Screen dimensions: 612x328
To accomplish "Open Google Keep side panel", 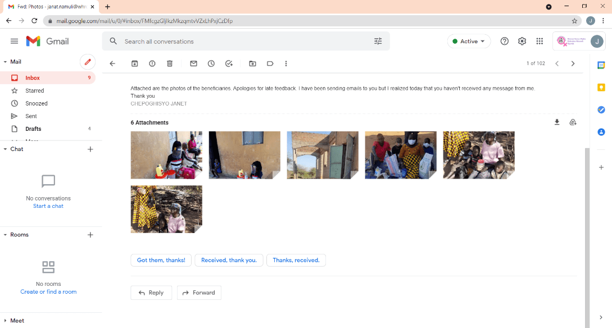I will tap(601, 88).
